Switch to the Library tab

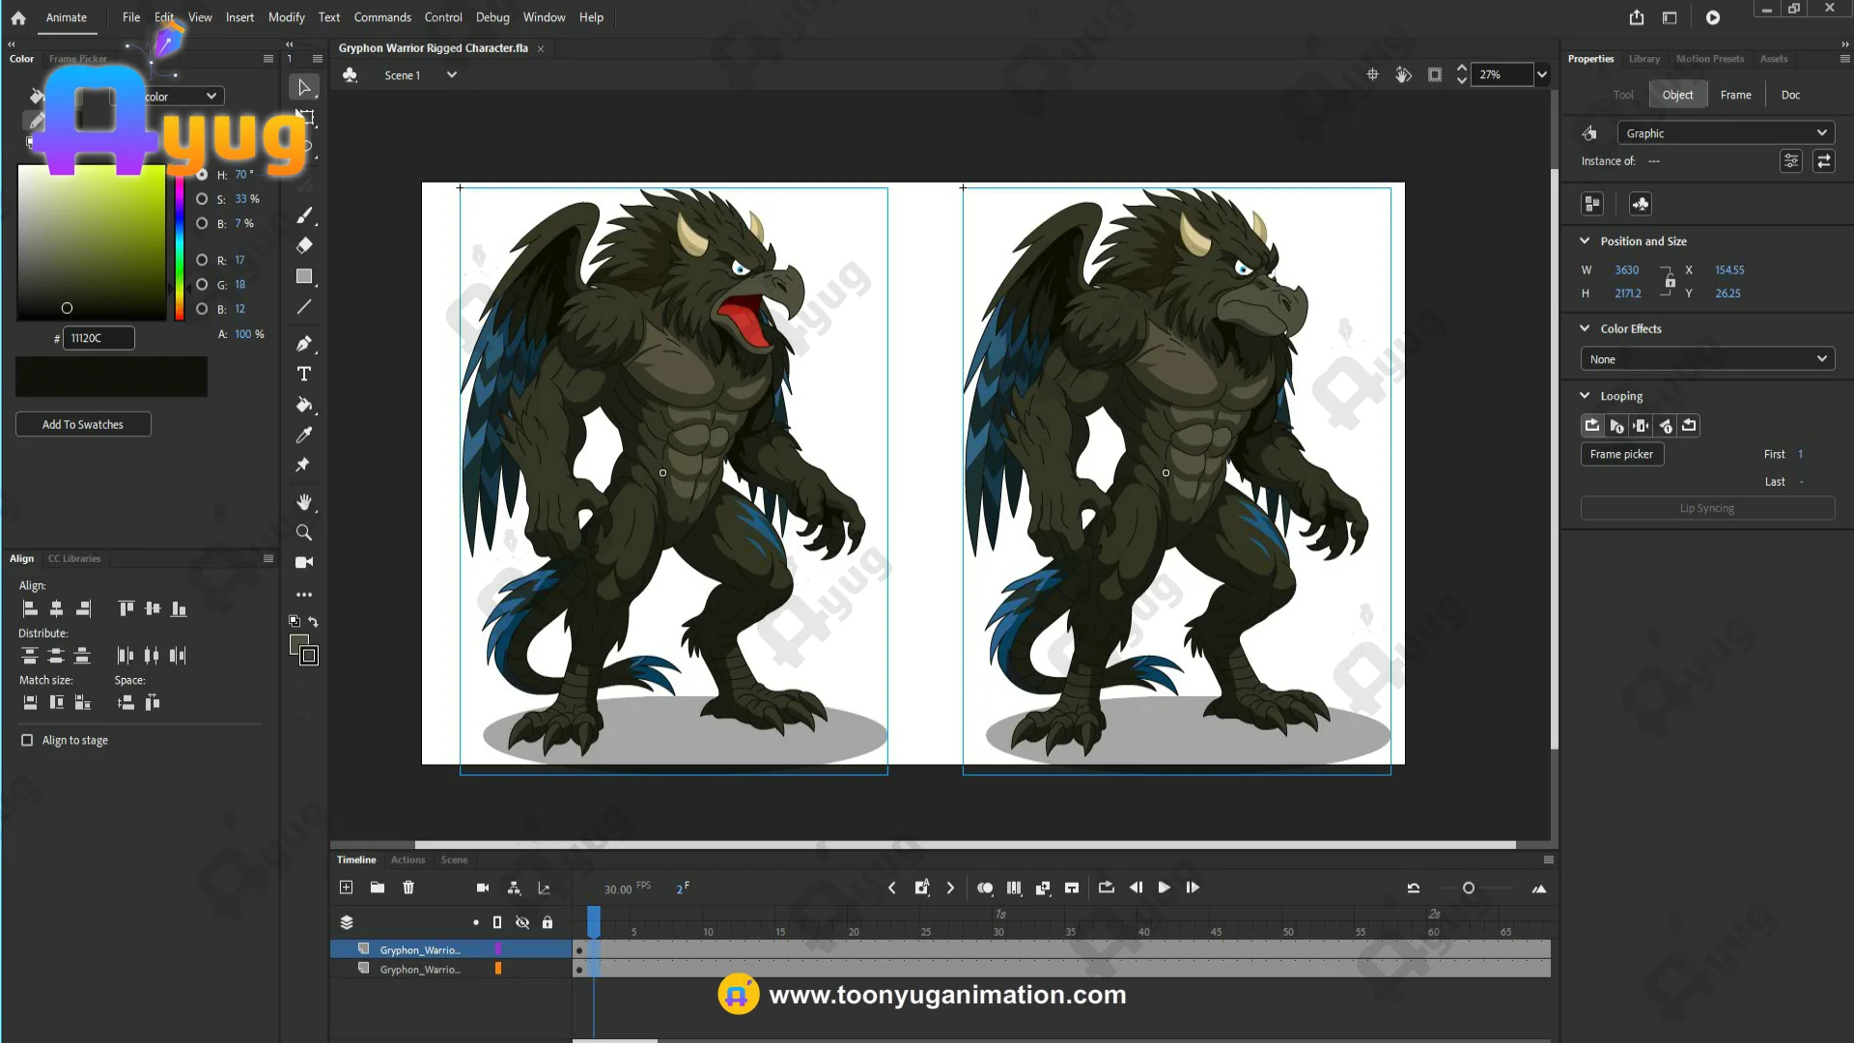[x=1643, y=59]
